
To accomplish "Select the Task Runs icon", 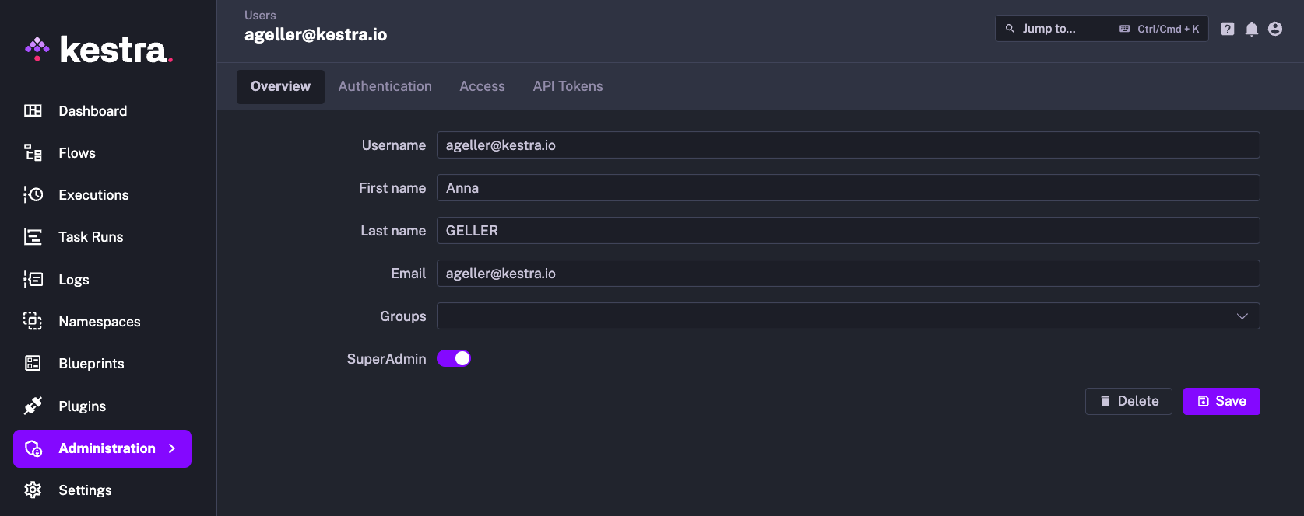I will [x=33, y=237].
